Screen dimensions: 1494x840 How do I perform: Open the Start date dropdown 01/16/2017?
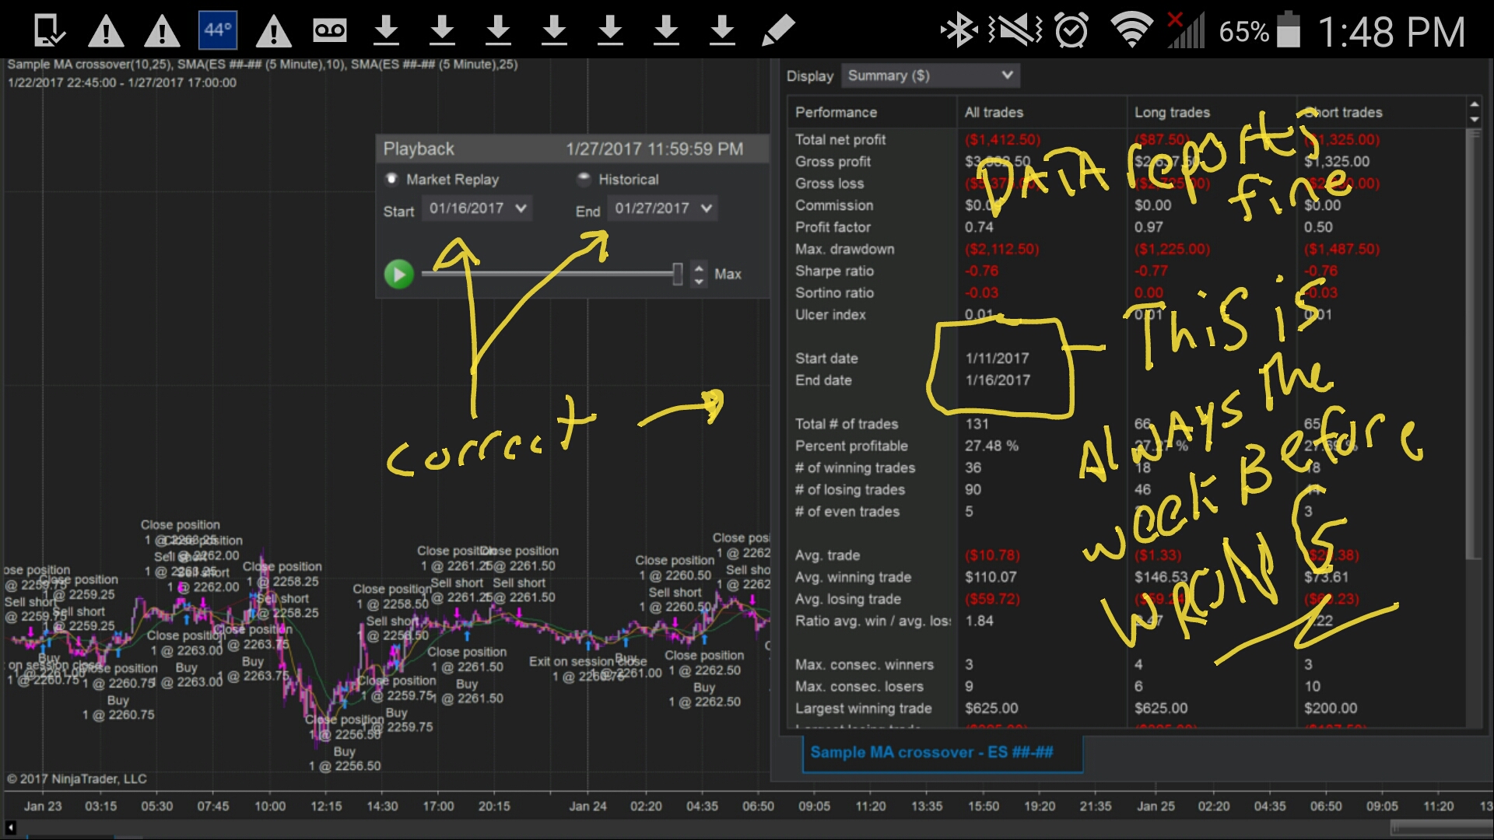[477, 208]
